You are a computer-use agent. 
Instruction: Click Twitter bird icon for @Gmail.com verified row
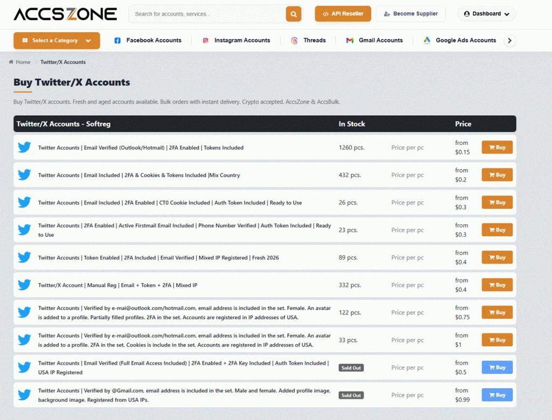tap(24, 395)
